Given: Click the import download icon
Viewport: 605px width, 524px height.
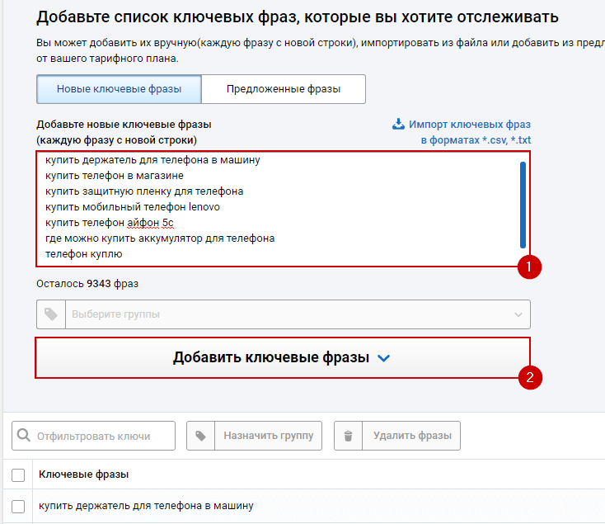Looking at the screenshot, I should click(398, 125).
